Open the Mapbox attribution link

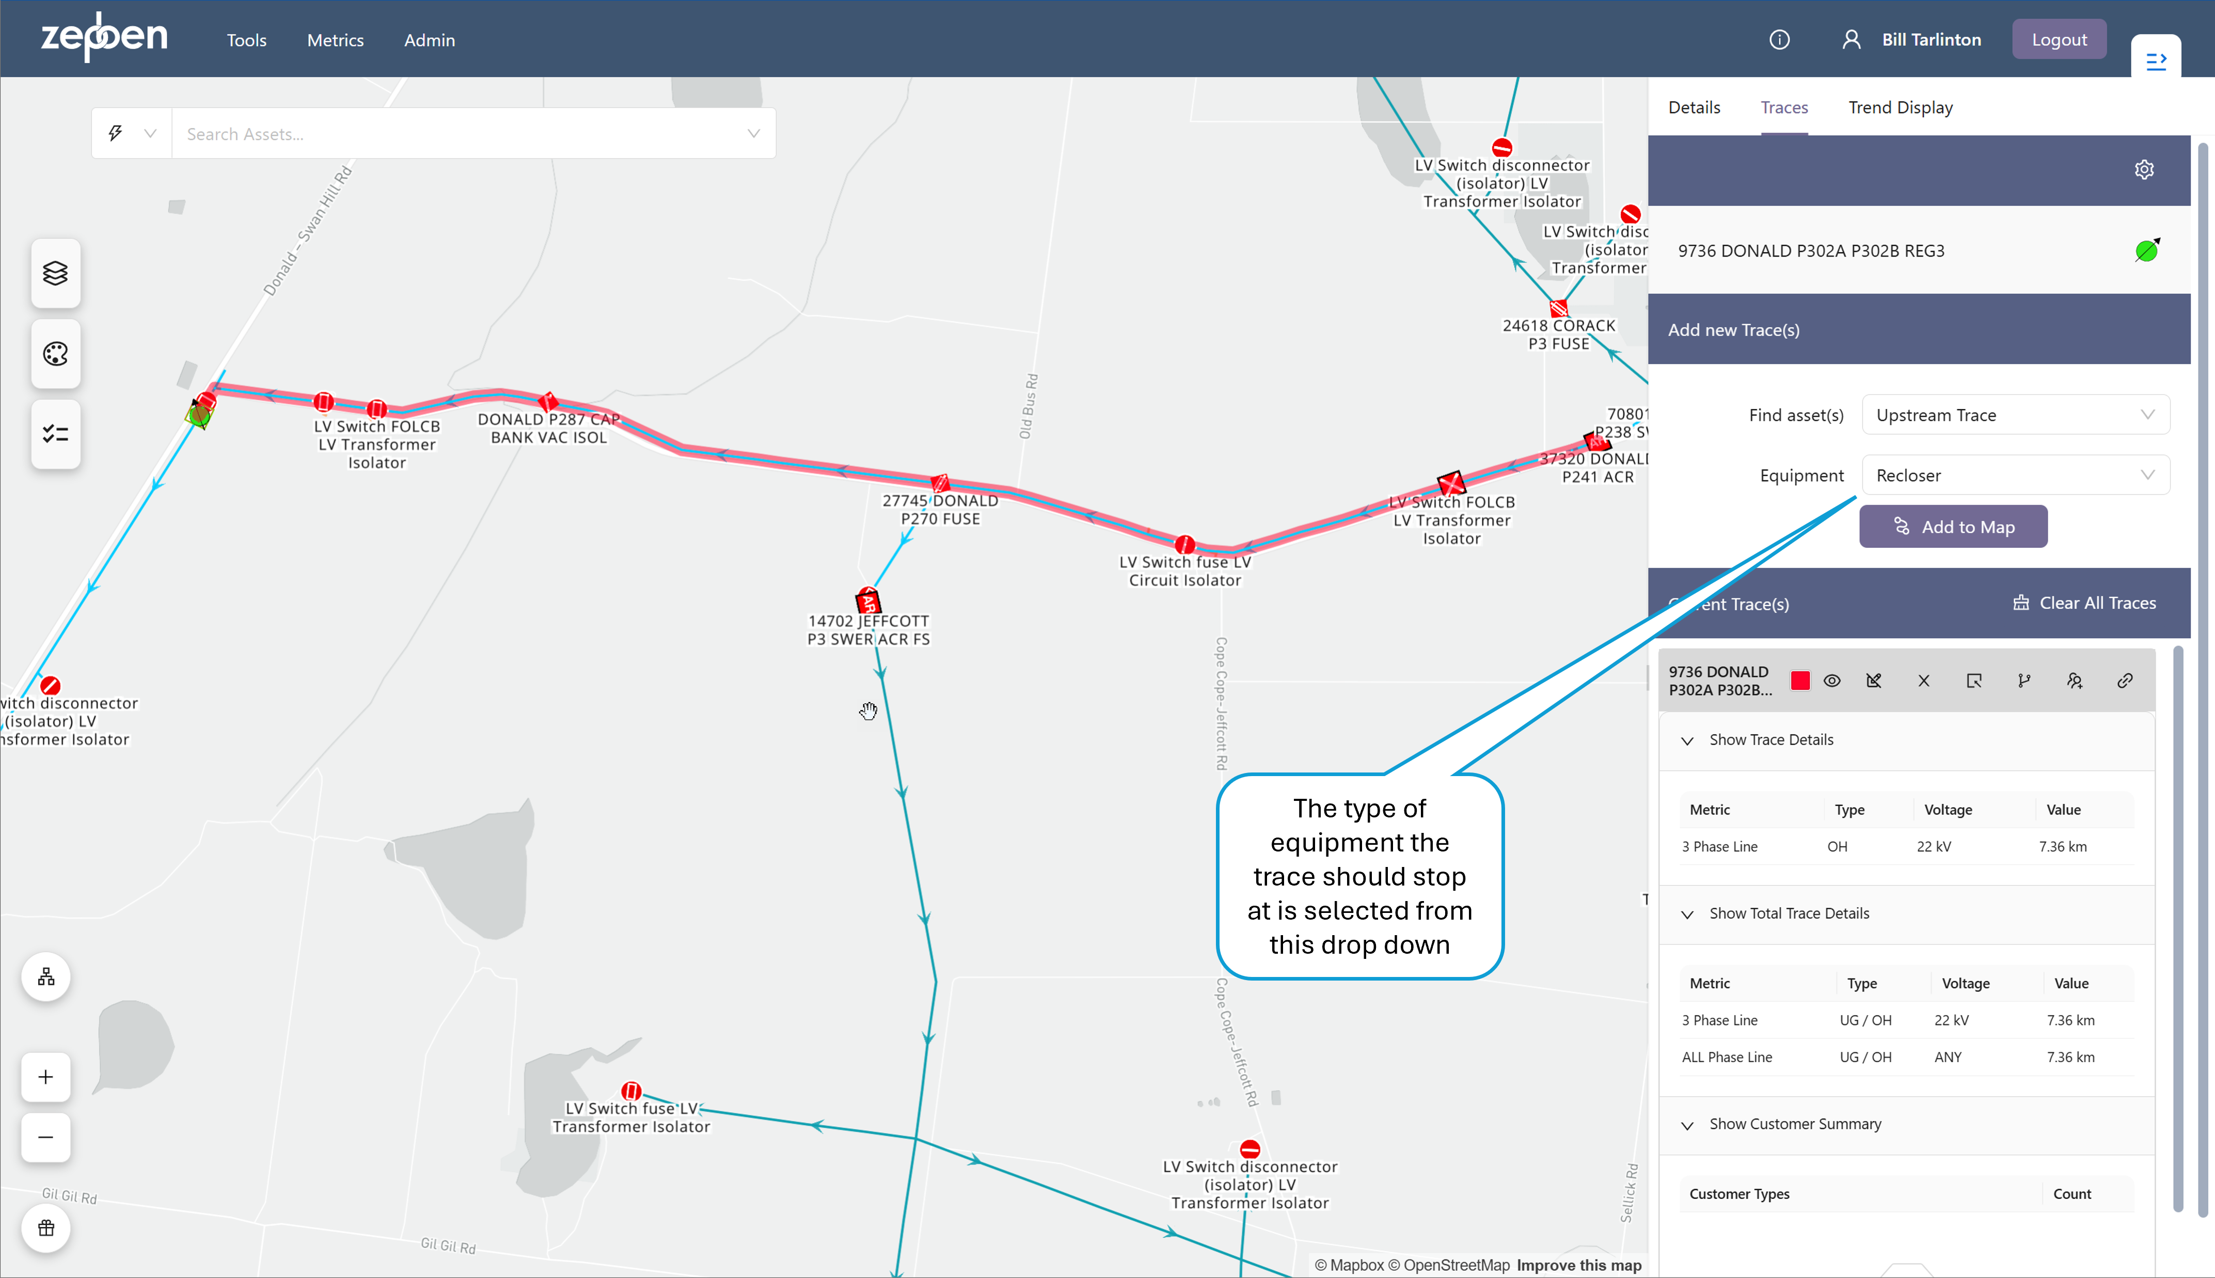pos(1349,1265)
